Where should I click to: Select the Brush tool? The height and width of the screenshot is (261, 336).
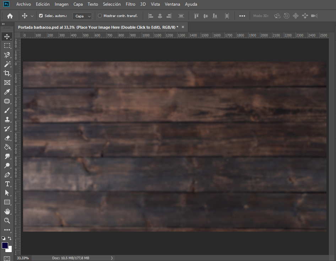[x=7, y=110]
